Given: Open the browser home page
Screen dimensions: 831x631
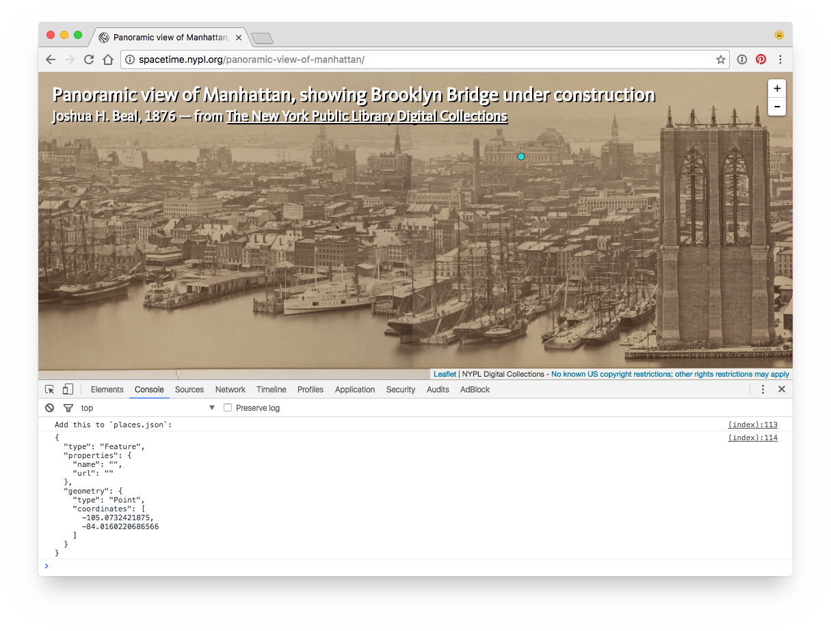Looking at the screenshot, I should pos(108,59).
